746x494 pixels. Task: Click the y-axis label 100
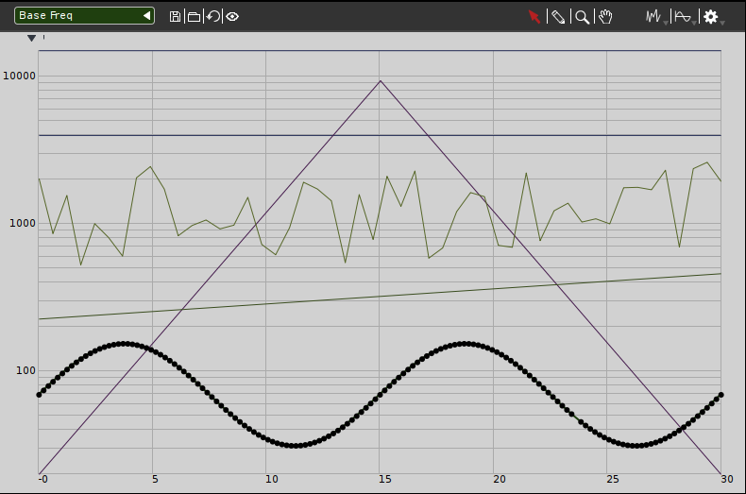point(25,370)
